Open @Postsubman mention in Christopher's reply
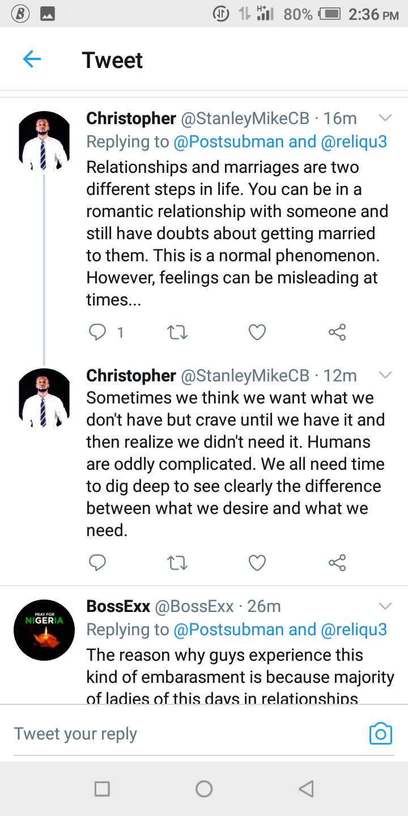 tap(229, 142)
